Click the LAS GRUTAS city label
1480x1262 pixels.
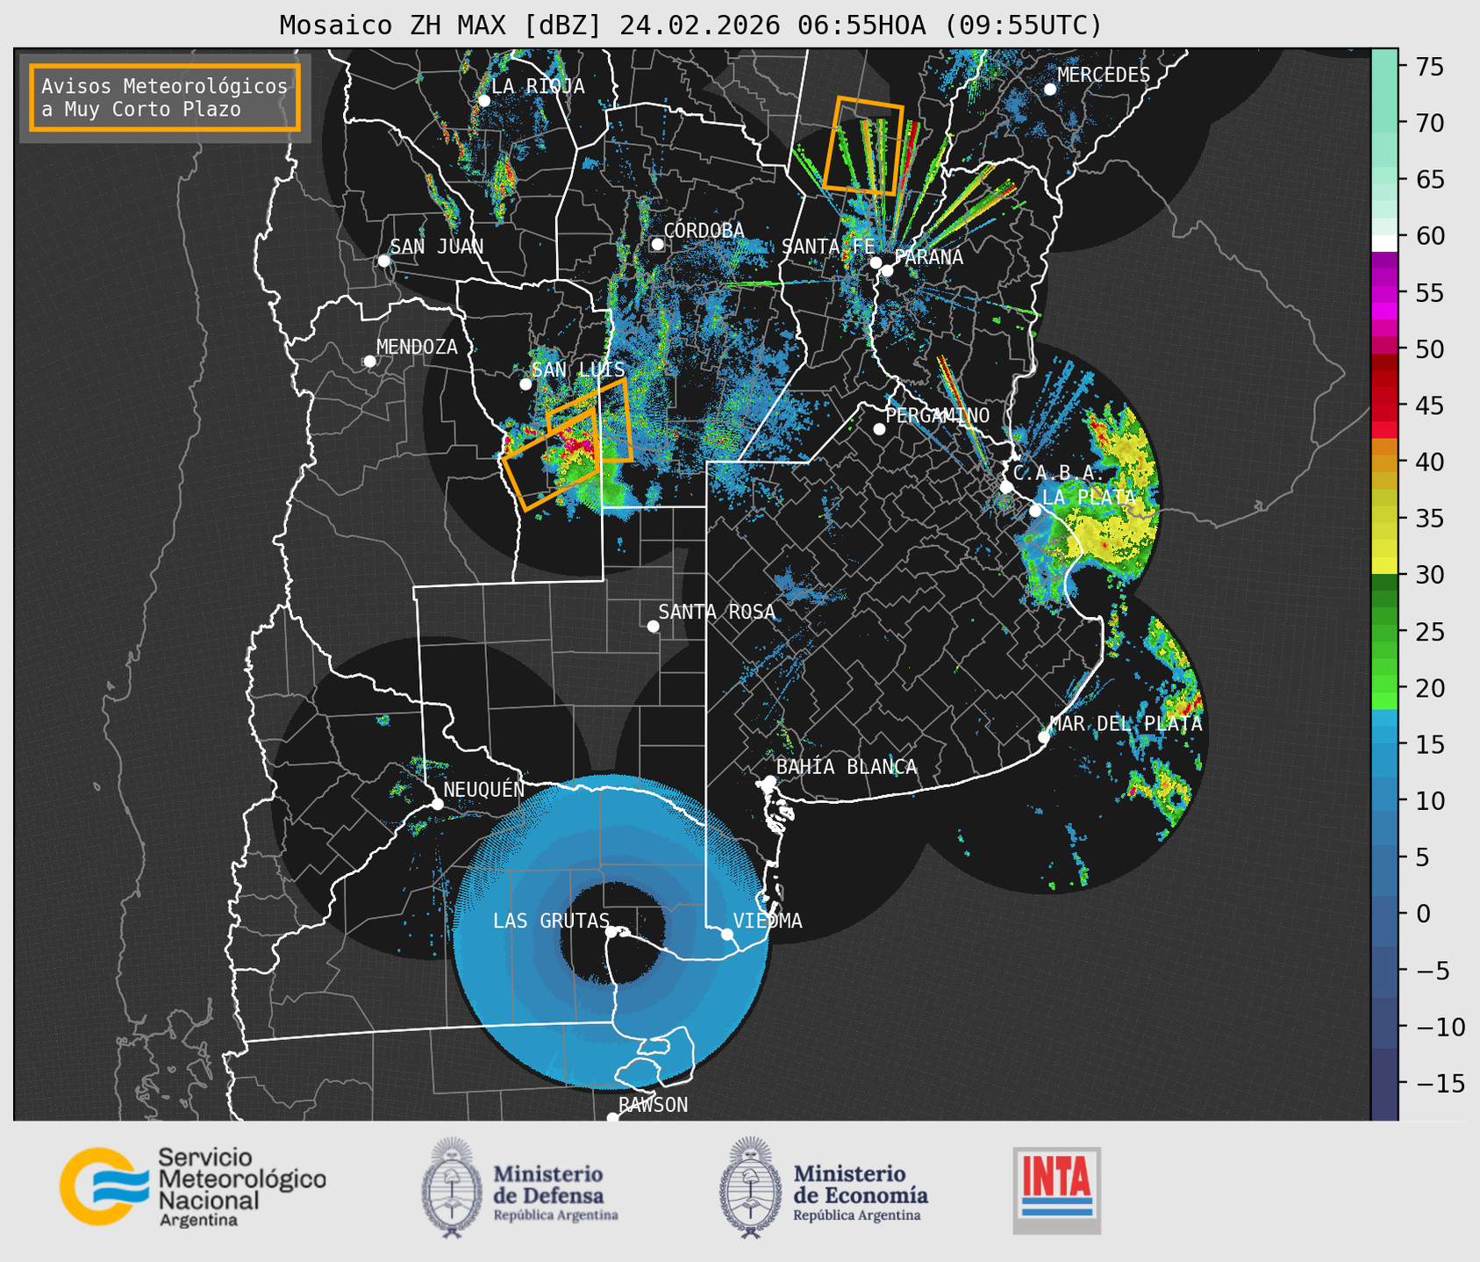(551, 921)
